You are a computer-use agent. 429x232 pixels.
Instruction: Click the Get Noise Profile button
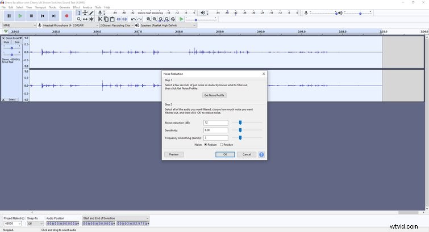[214, 95]
